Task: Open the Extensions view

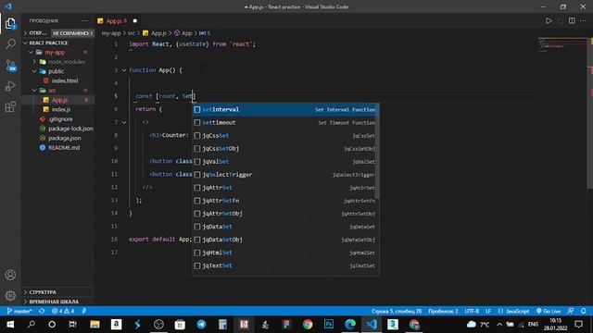Action: 10,107
